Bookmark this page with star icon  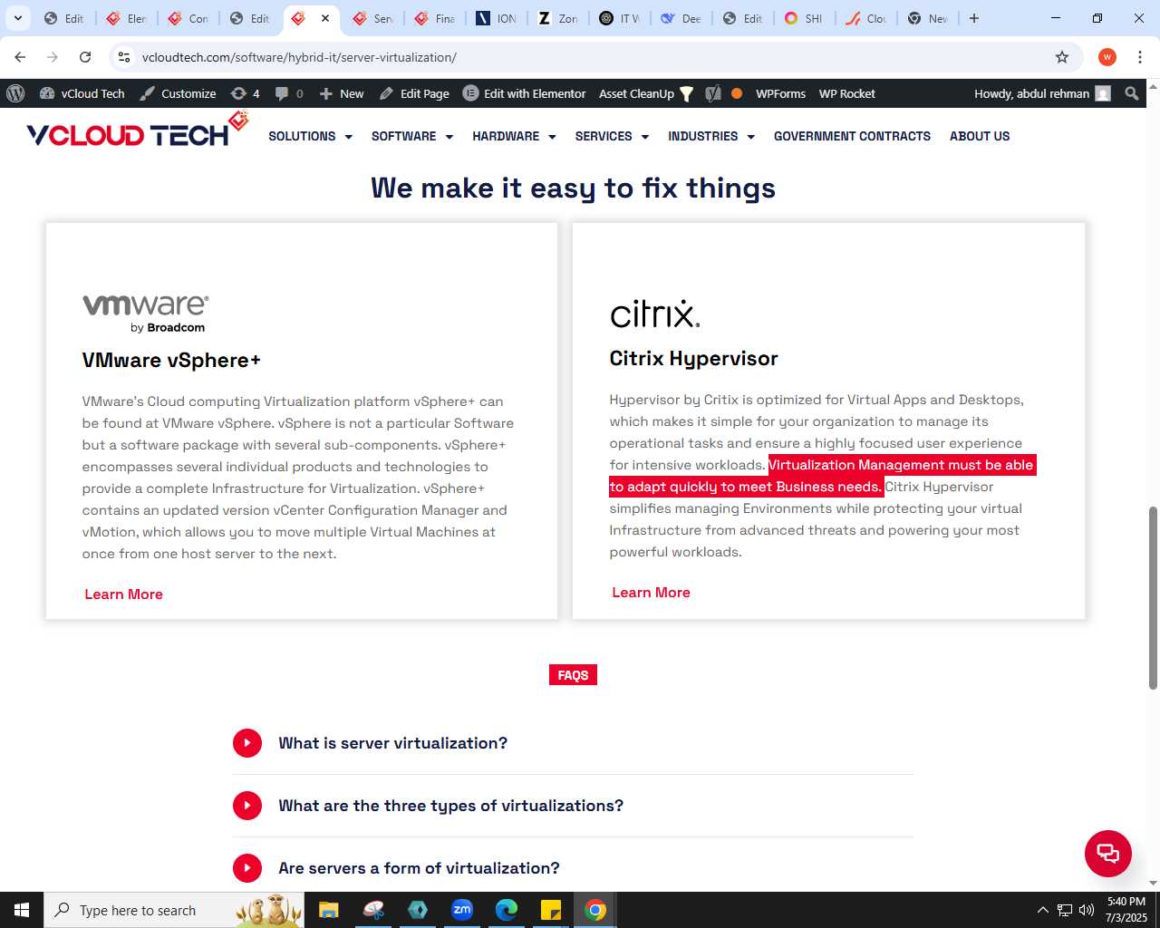pyautogui.click(x=1062, y=57)
